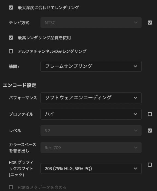The image size is (157, 191).
Task: Click the エンコード設定 section heading
Action: point(19,85)
